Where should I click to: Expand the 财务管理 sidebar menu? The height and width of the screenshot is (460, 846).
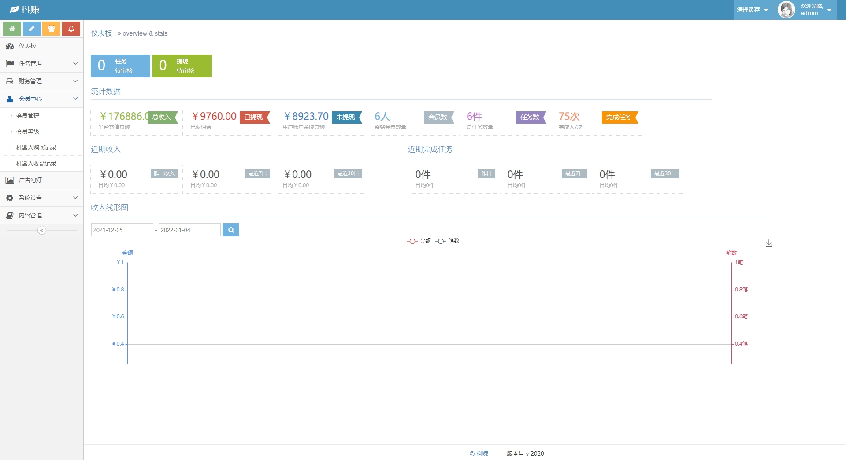click(x=41, y=81)
